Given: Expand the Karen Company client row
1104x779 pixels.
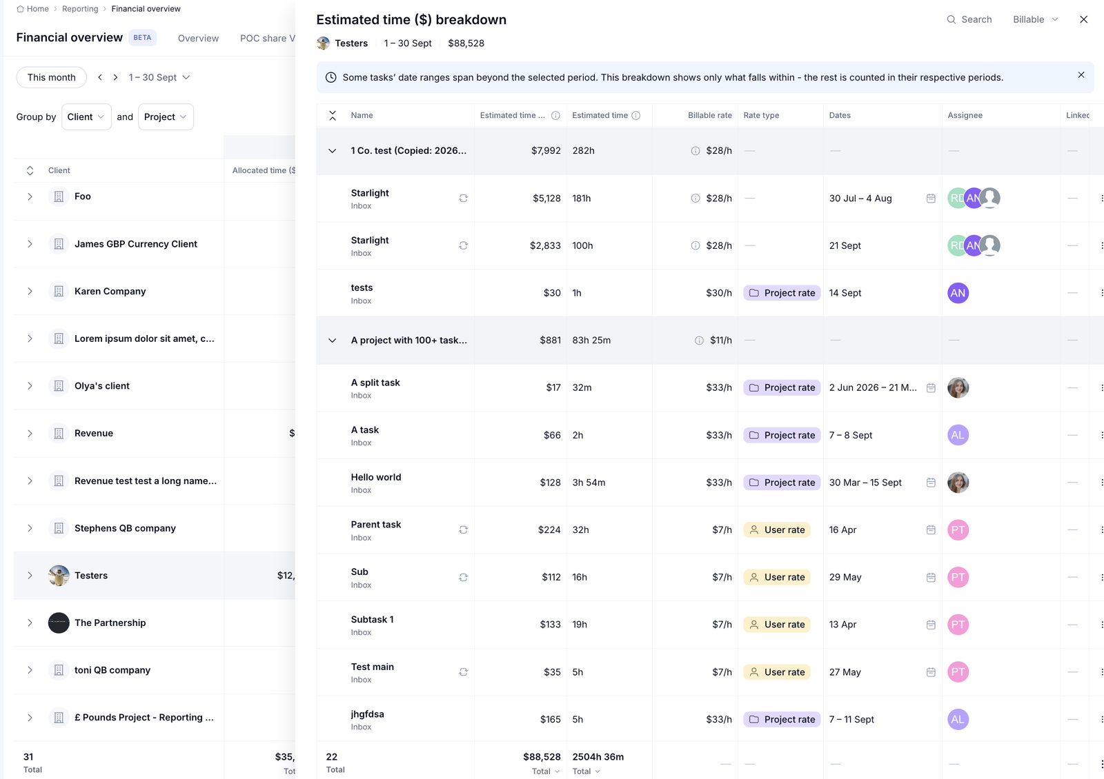Looking at the screenshot, I should [30, 292].
